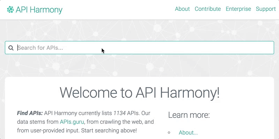This screenshot has height=139, width=279.
Task: Visit the Support page
Action: (266, 9)
